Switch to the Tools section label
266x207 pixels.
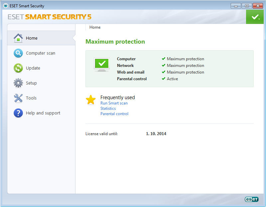click(x=31, y=98)
